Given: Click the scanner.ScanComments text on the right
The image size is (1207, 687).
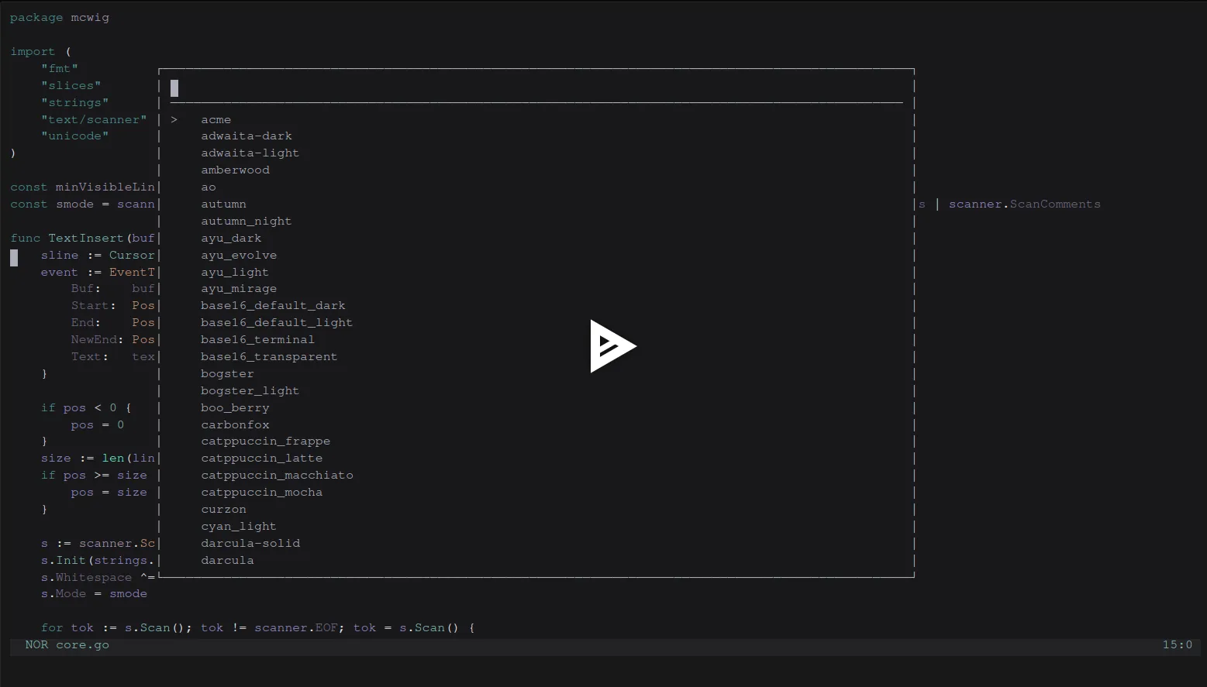Looking at the screenshot, I should click(1025, 204).
